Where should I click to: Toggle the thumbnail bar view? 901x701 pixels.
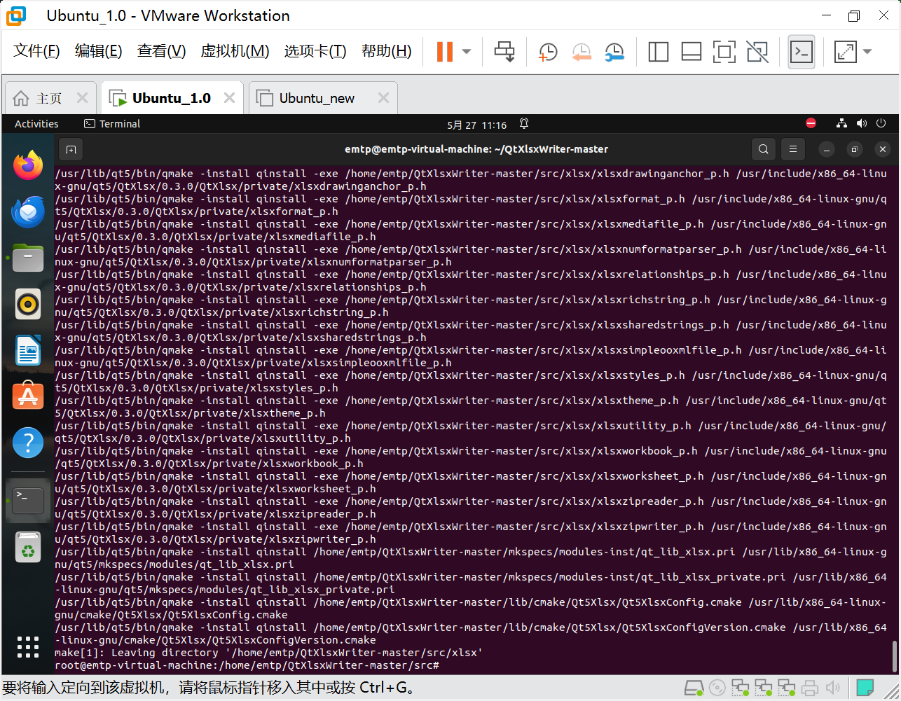click(691, 51)
